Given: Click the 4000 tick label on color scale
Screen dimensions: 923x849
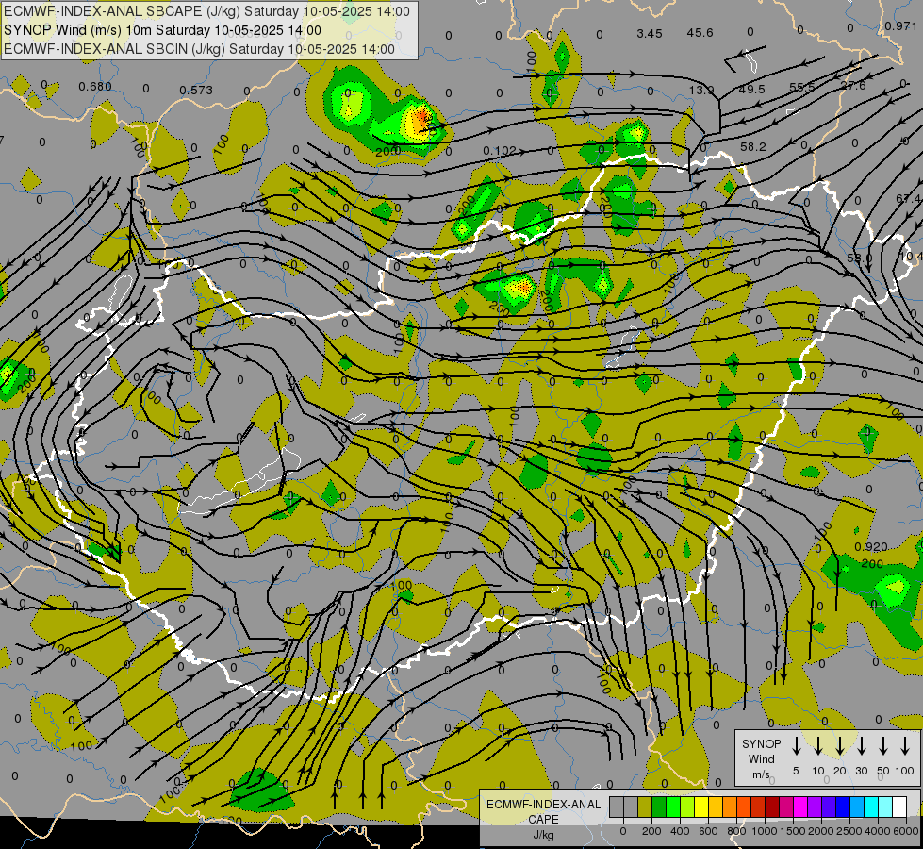Looking at the screenshot, I should (878, 831).
